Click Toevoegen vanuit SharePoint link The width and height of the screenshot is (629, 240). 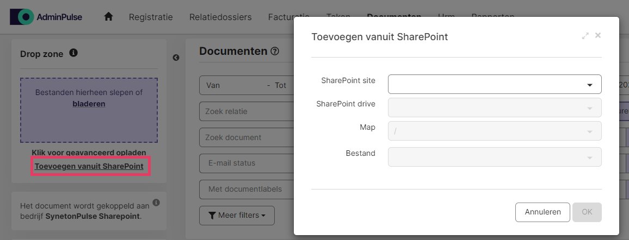[89, 166]
